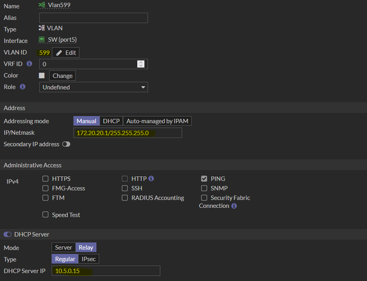This screenshot has height=281, width=367.
Task: Select Server DHCP mode
Action: tap(63, 248)
